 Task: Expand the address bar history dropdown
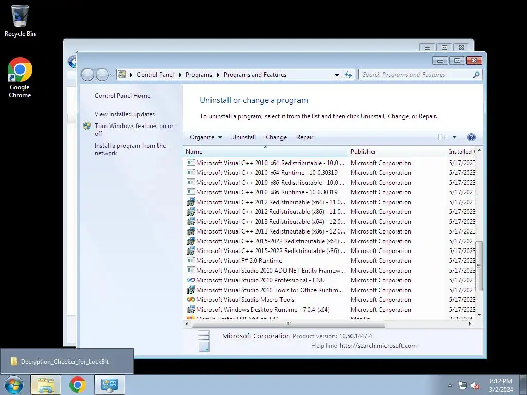[x=337, y=75]
